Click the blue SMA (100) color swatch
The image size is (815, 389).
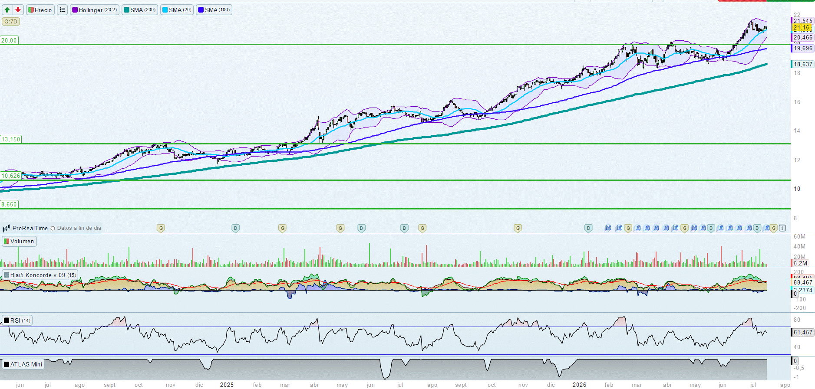click(x=201, y=10)
